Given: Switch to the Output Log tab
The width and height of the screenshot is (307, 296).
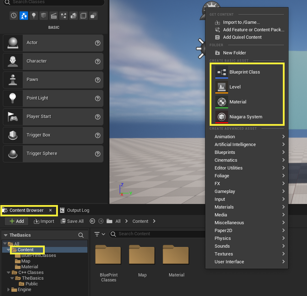Looking at the screenshot, I should tap(75, 210).
